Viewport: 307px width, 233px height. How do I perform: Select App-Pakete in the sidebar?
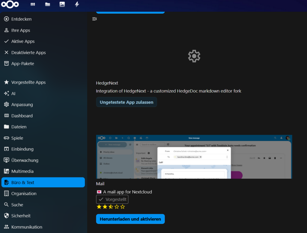tap(22, 63)
